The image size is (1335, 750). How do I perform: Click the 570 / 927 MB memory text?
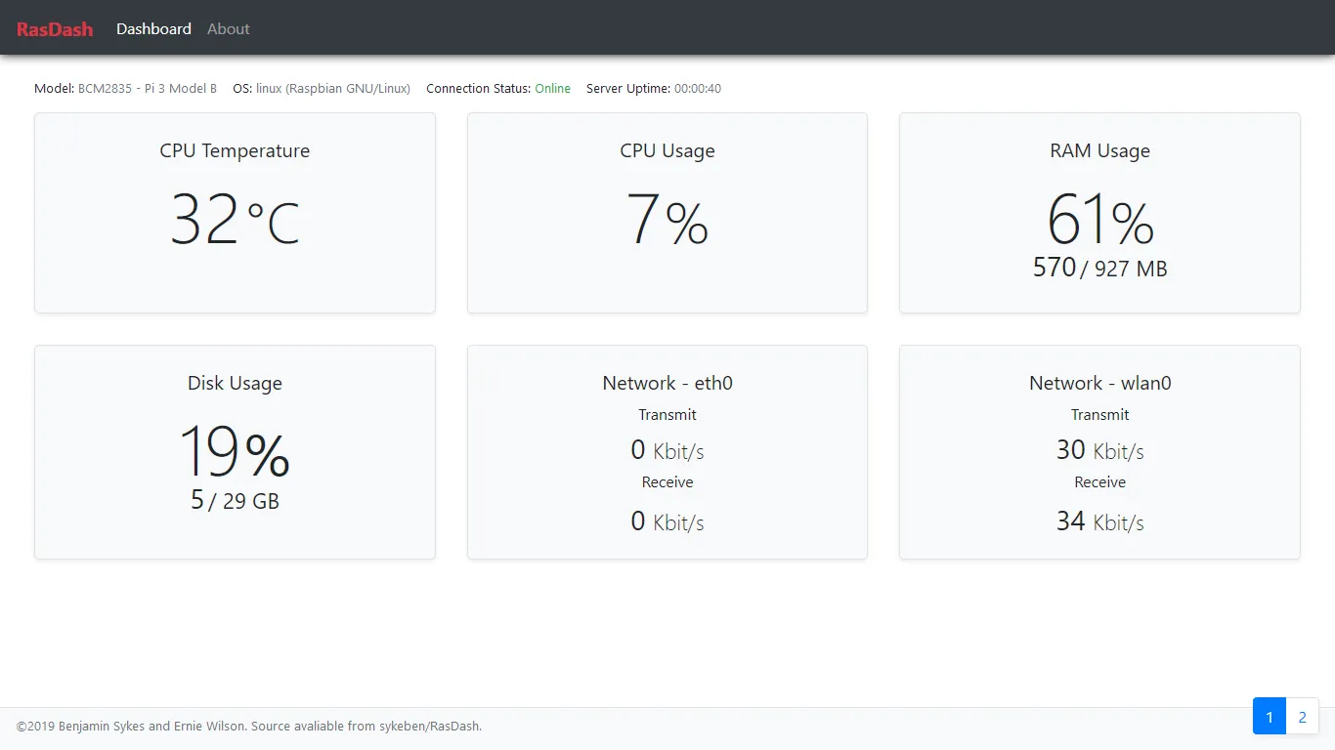(x=1099, y=268)
